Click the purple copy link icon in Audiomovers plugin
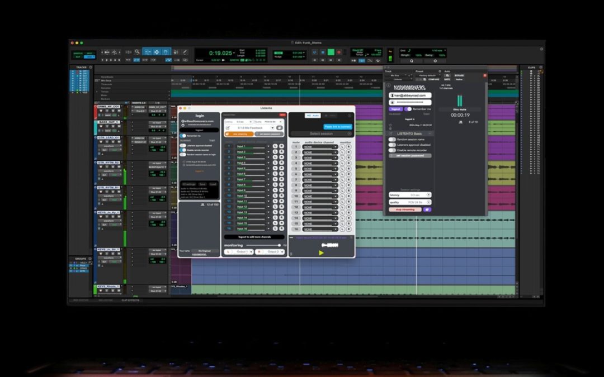Screen dimensions: 604x377 coord(427,209)
